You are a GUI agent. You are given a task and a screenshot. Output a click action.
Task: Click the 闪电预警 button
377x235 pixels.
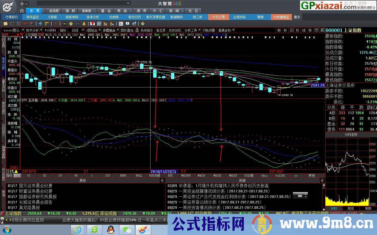click(209, 30)
